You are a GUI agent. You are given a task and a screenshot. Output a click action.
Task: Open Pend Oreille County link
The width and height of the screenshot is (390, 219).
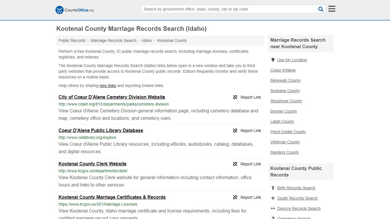pyautogui.click(x=288, y=132)
